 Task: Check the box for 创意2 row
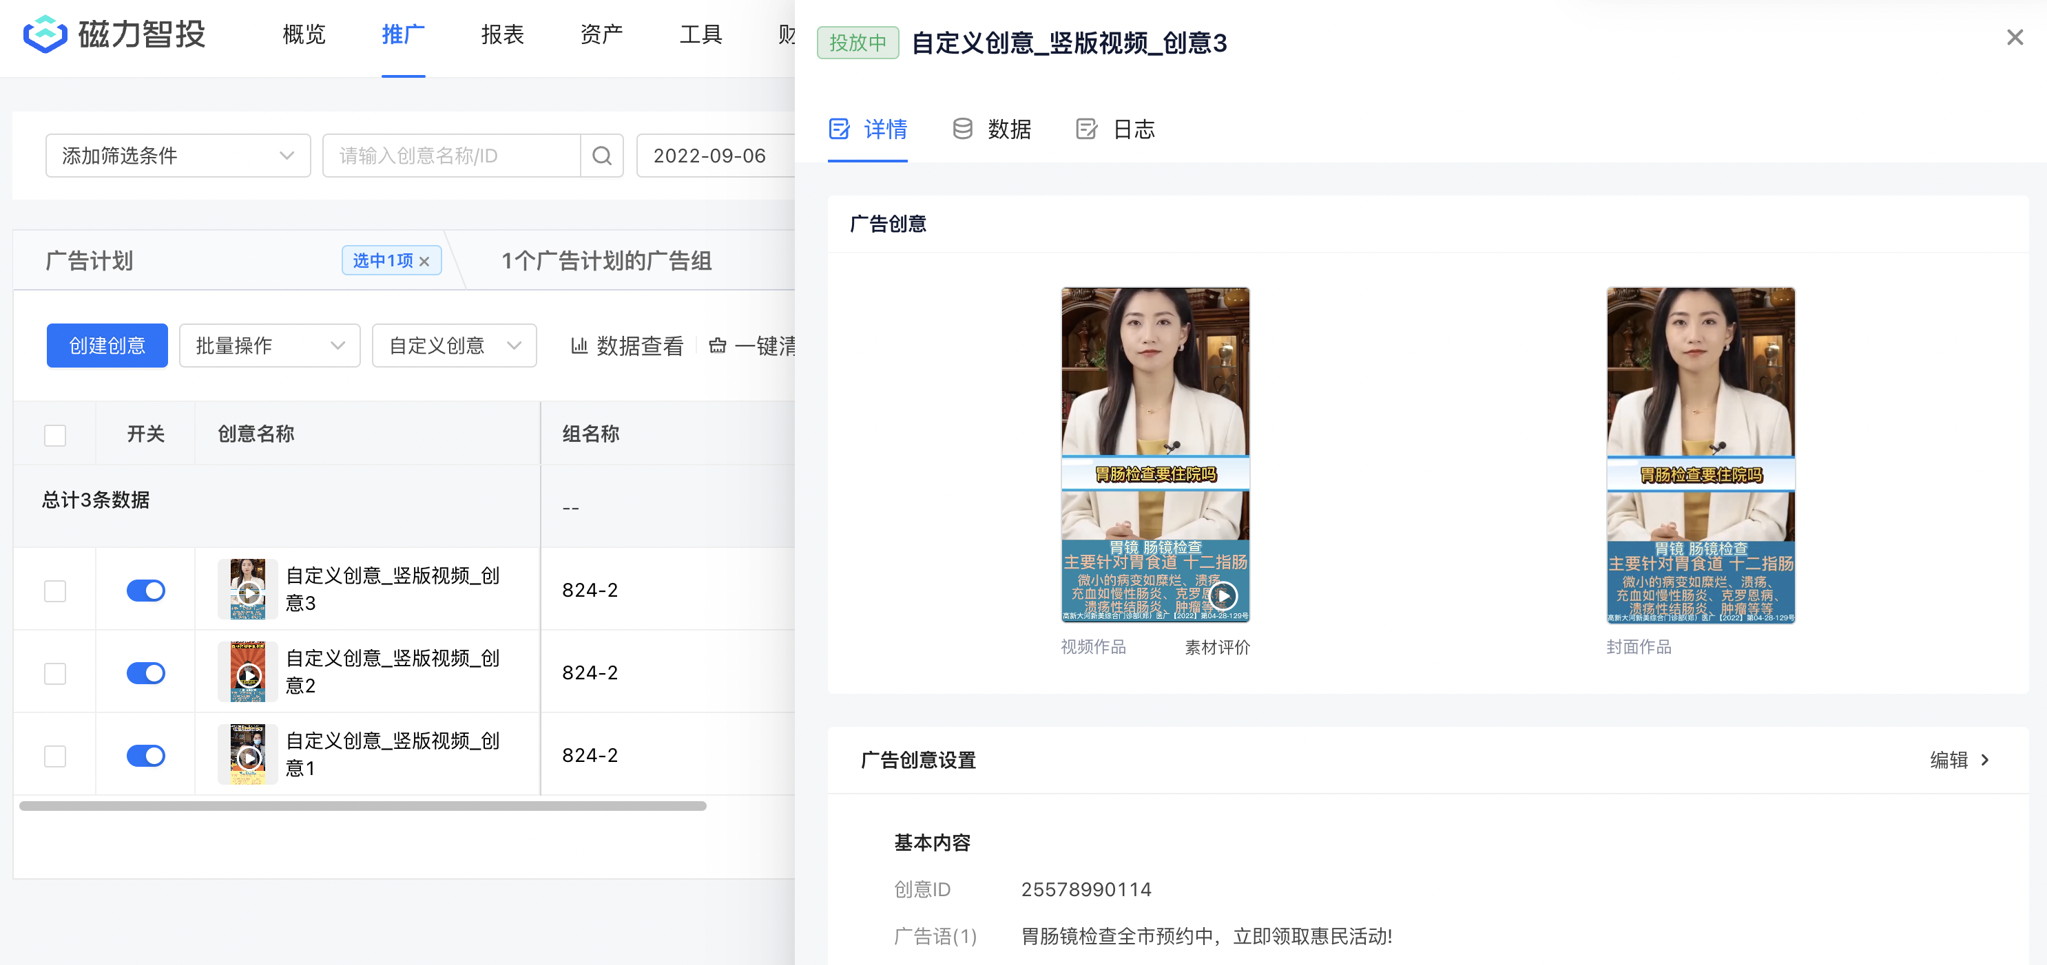click(x=55, y=674)
